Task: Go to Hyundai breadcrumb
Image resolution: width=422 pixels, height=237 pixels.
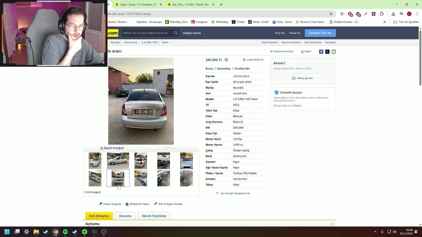Action: (115, 42)
